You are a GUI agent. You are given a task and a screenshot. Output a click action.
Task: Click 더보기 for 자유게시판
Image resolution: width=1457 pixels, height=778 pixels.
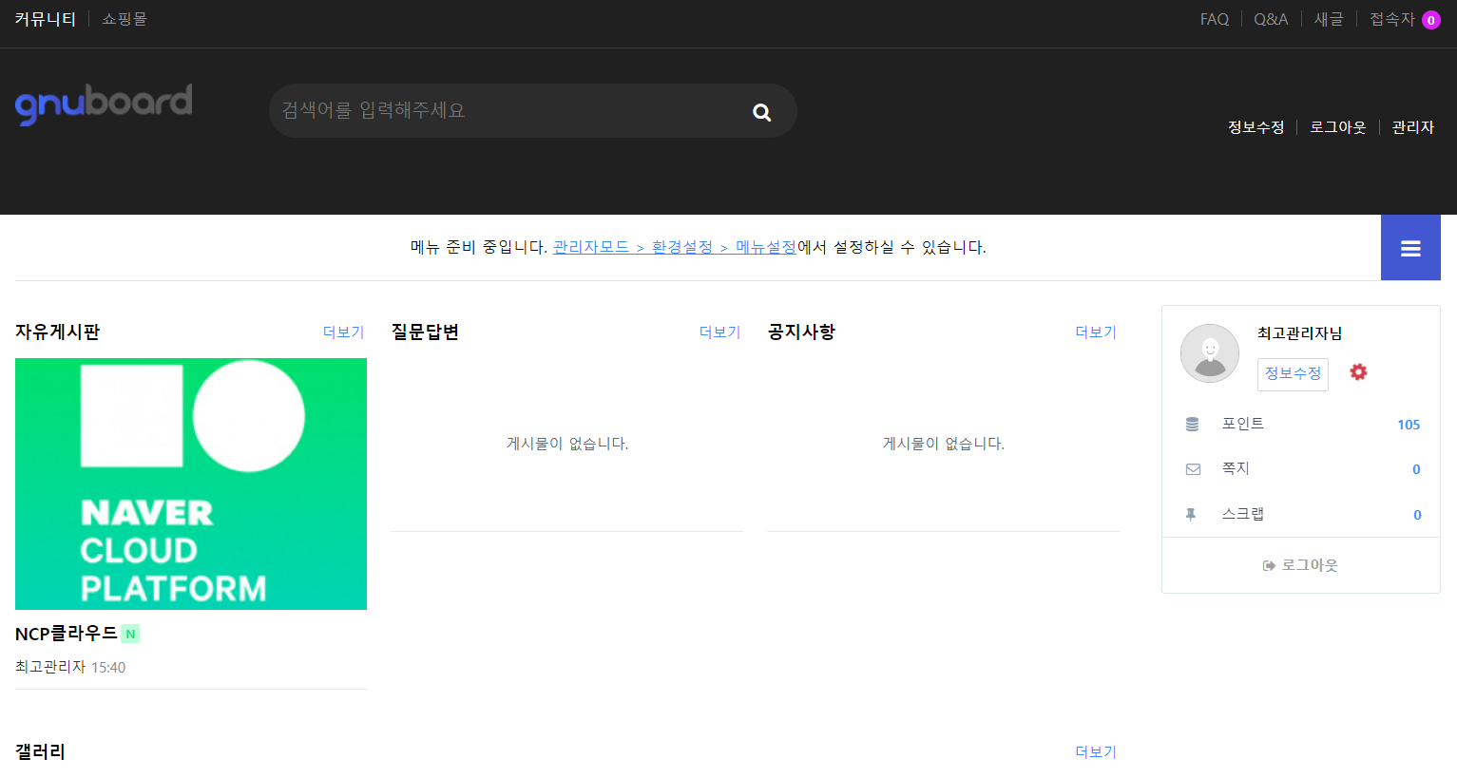(344, 332)
